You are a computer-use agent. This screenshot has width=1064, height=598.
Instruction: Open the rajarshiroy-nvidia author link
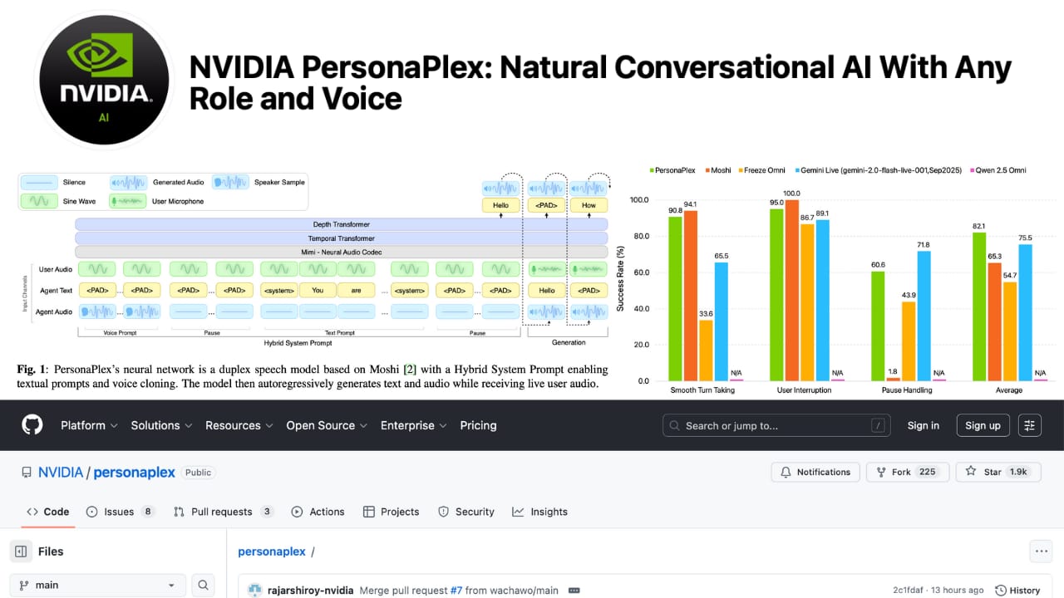pyautogui.click(x=311, y=591)
